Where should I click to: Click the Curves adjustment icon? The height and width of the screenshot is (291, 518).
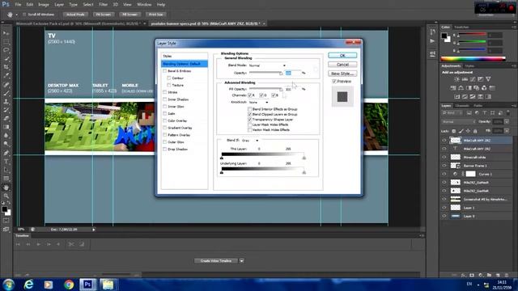pyautogui.click(x=473, y=79)
